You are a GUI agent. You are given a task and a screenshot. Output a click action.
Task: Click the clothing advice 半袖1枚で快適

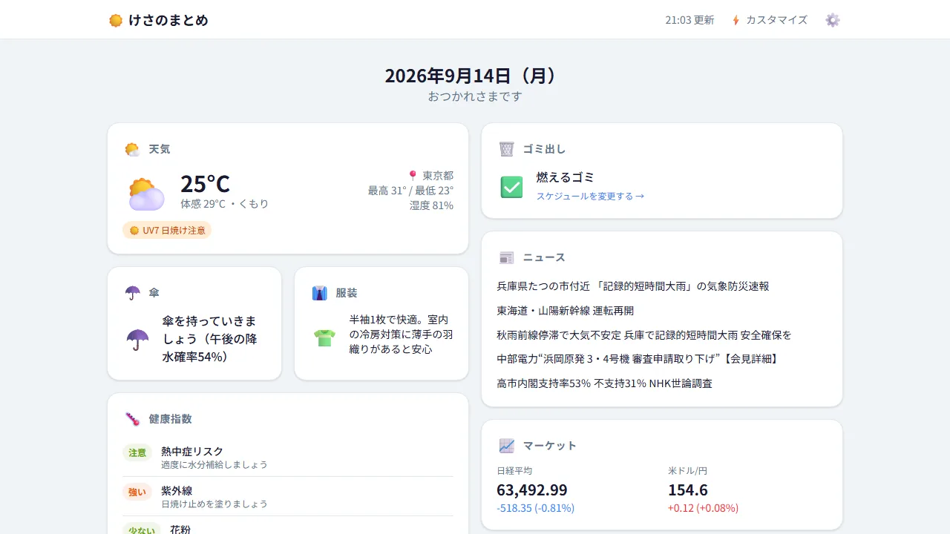[402, 334]
